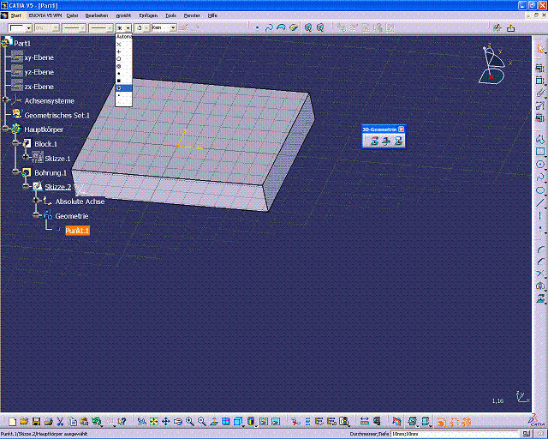
Task: Open the Datei menu
Action: point(72,15)
